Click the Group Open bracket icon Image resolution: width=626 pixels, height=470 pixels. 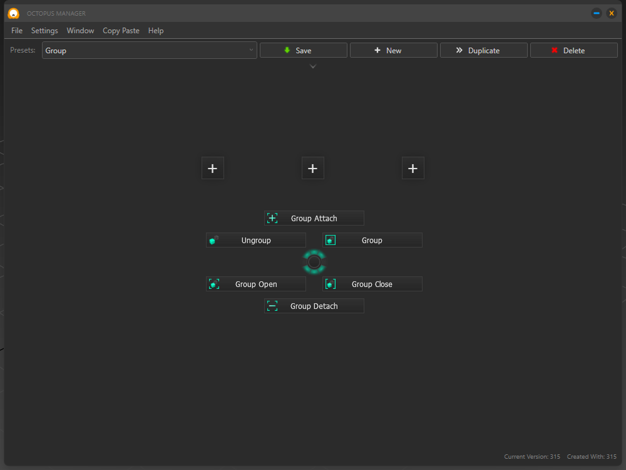click(214, 284)
